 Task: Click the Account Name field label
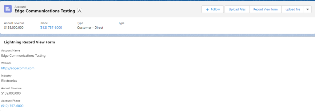10,50
